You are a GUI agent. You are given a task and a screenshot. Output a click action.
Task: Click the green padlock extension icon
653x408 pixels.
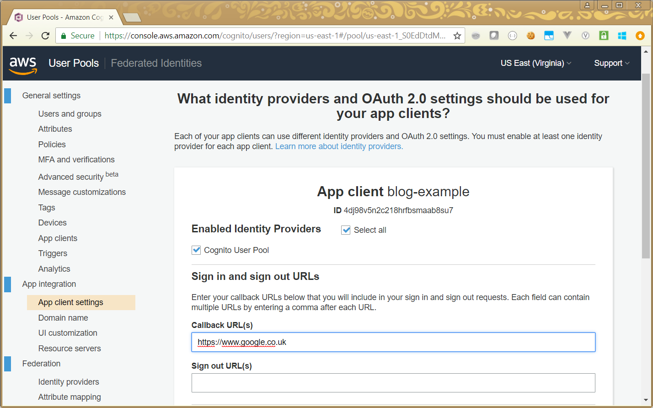tap(604, 36)
